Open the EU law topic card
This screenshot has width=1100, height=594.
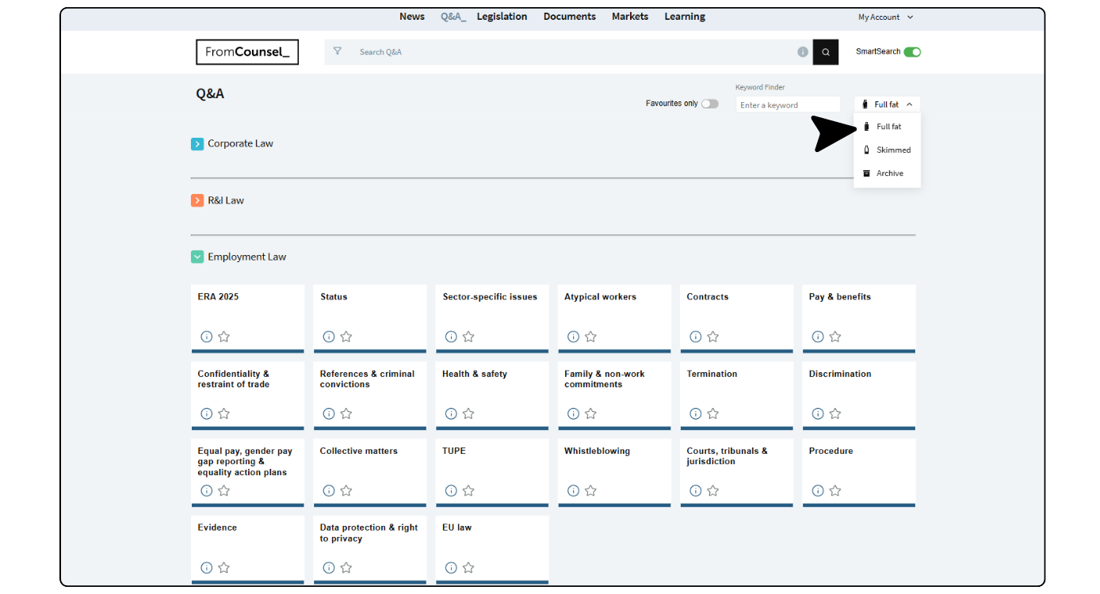(492, 550)
